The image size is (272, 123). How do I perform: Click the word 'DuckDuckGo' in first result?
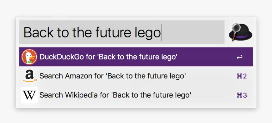pyautogui.click(x=62, y=57)
